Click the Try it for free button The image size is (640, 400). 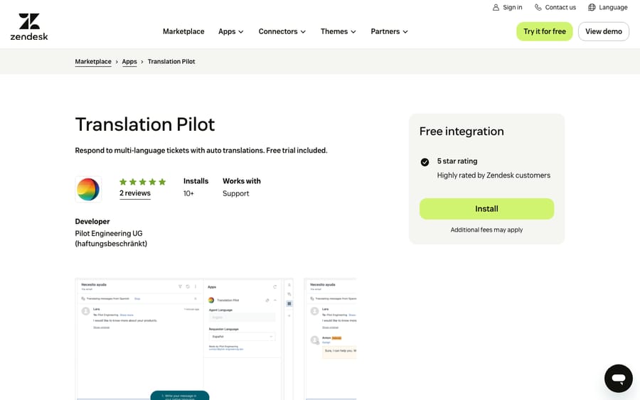point(545,31)
